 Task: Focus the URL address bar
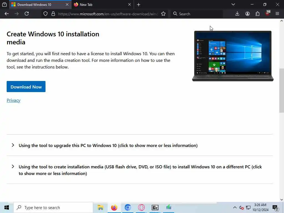108,14
